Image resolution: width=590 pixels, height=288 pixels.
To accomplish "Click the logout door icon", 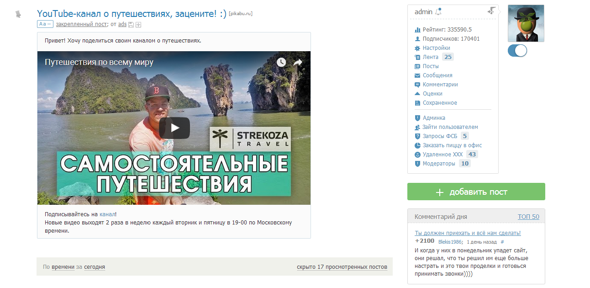I will click(x=491, y=11).
